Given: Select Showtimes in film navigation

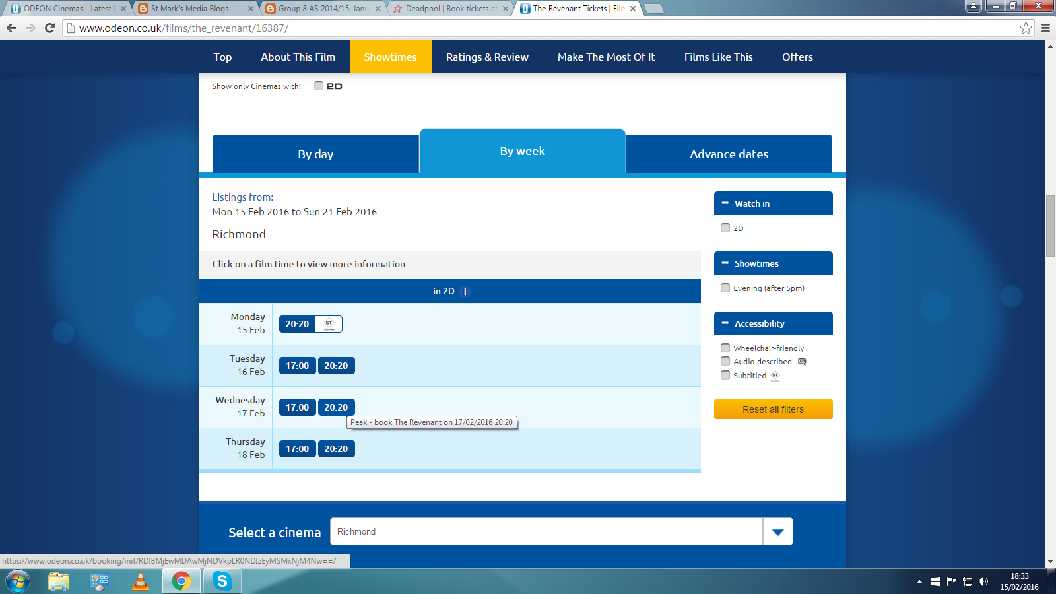Looking at the screenshot, I should [x=390, y=57].
